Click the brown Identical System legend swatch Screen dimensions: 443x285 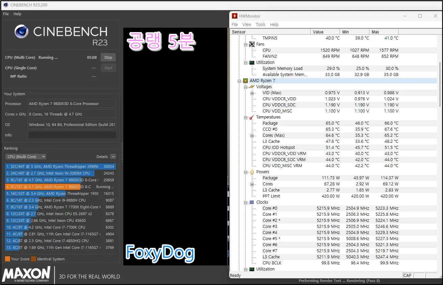click(x=33, y=259)
